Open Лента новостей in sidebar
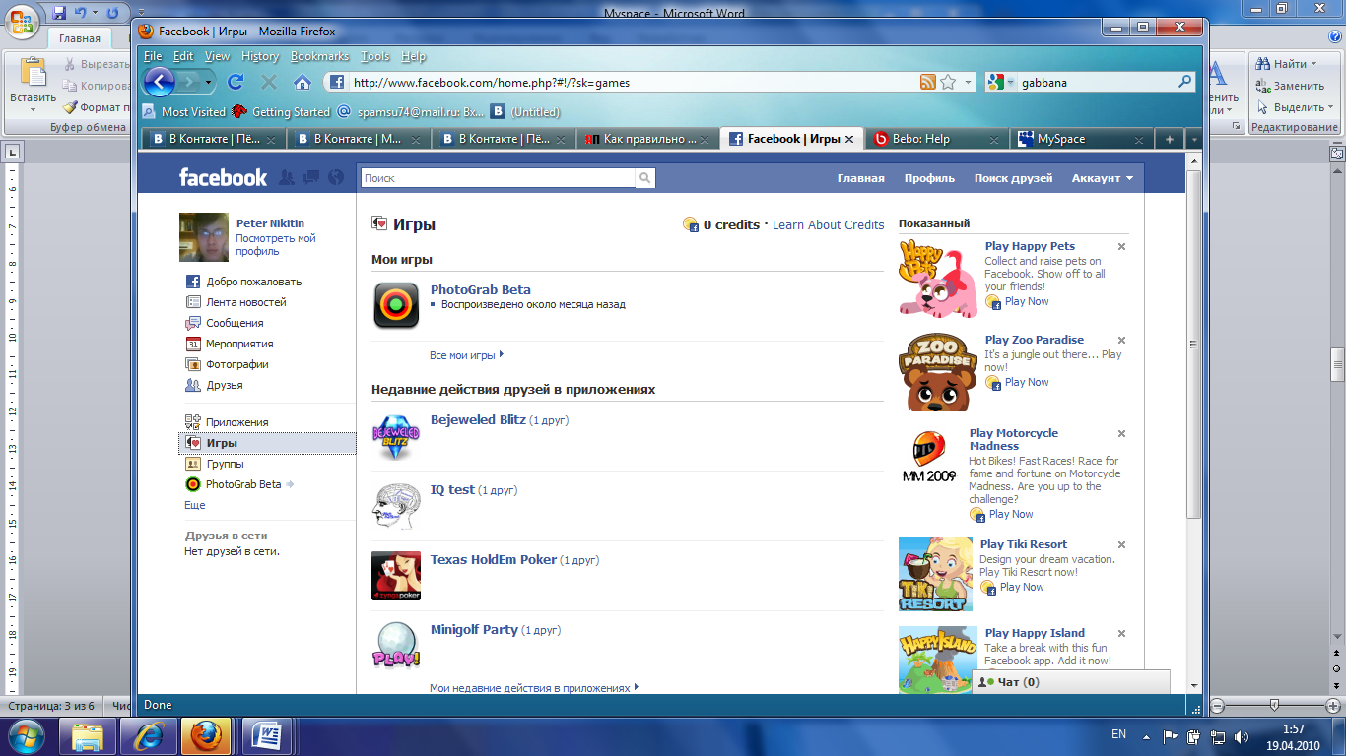The image size is (1346, 756). tap(245, 302)
